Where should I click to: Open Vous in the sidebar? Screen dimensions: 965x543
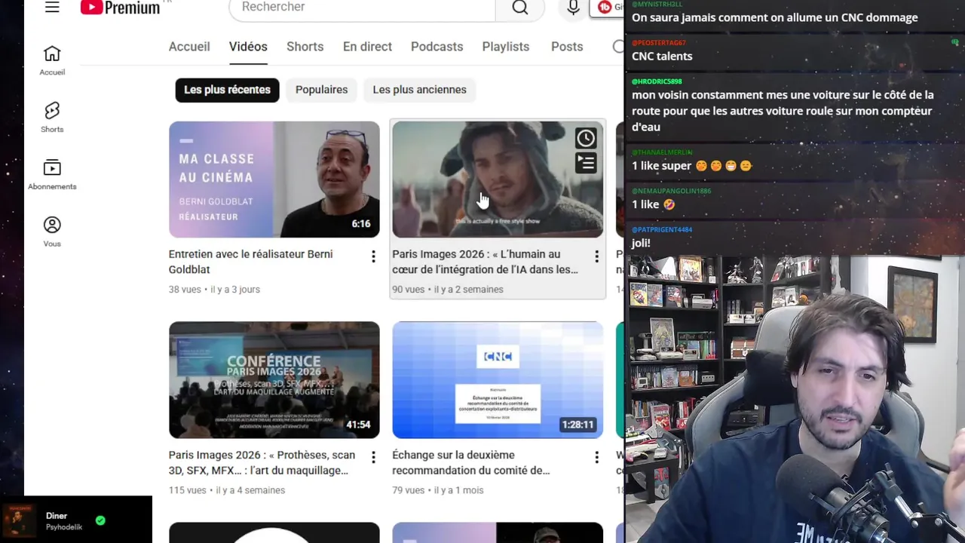(x=52, y=232)
